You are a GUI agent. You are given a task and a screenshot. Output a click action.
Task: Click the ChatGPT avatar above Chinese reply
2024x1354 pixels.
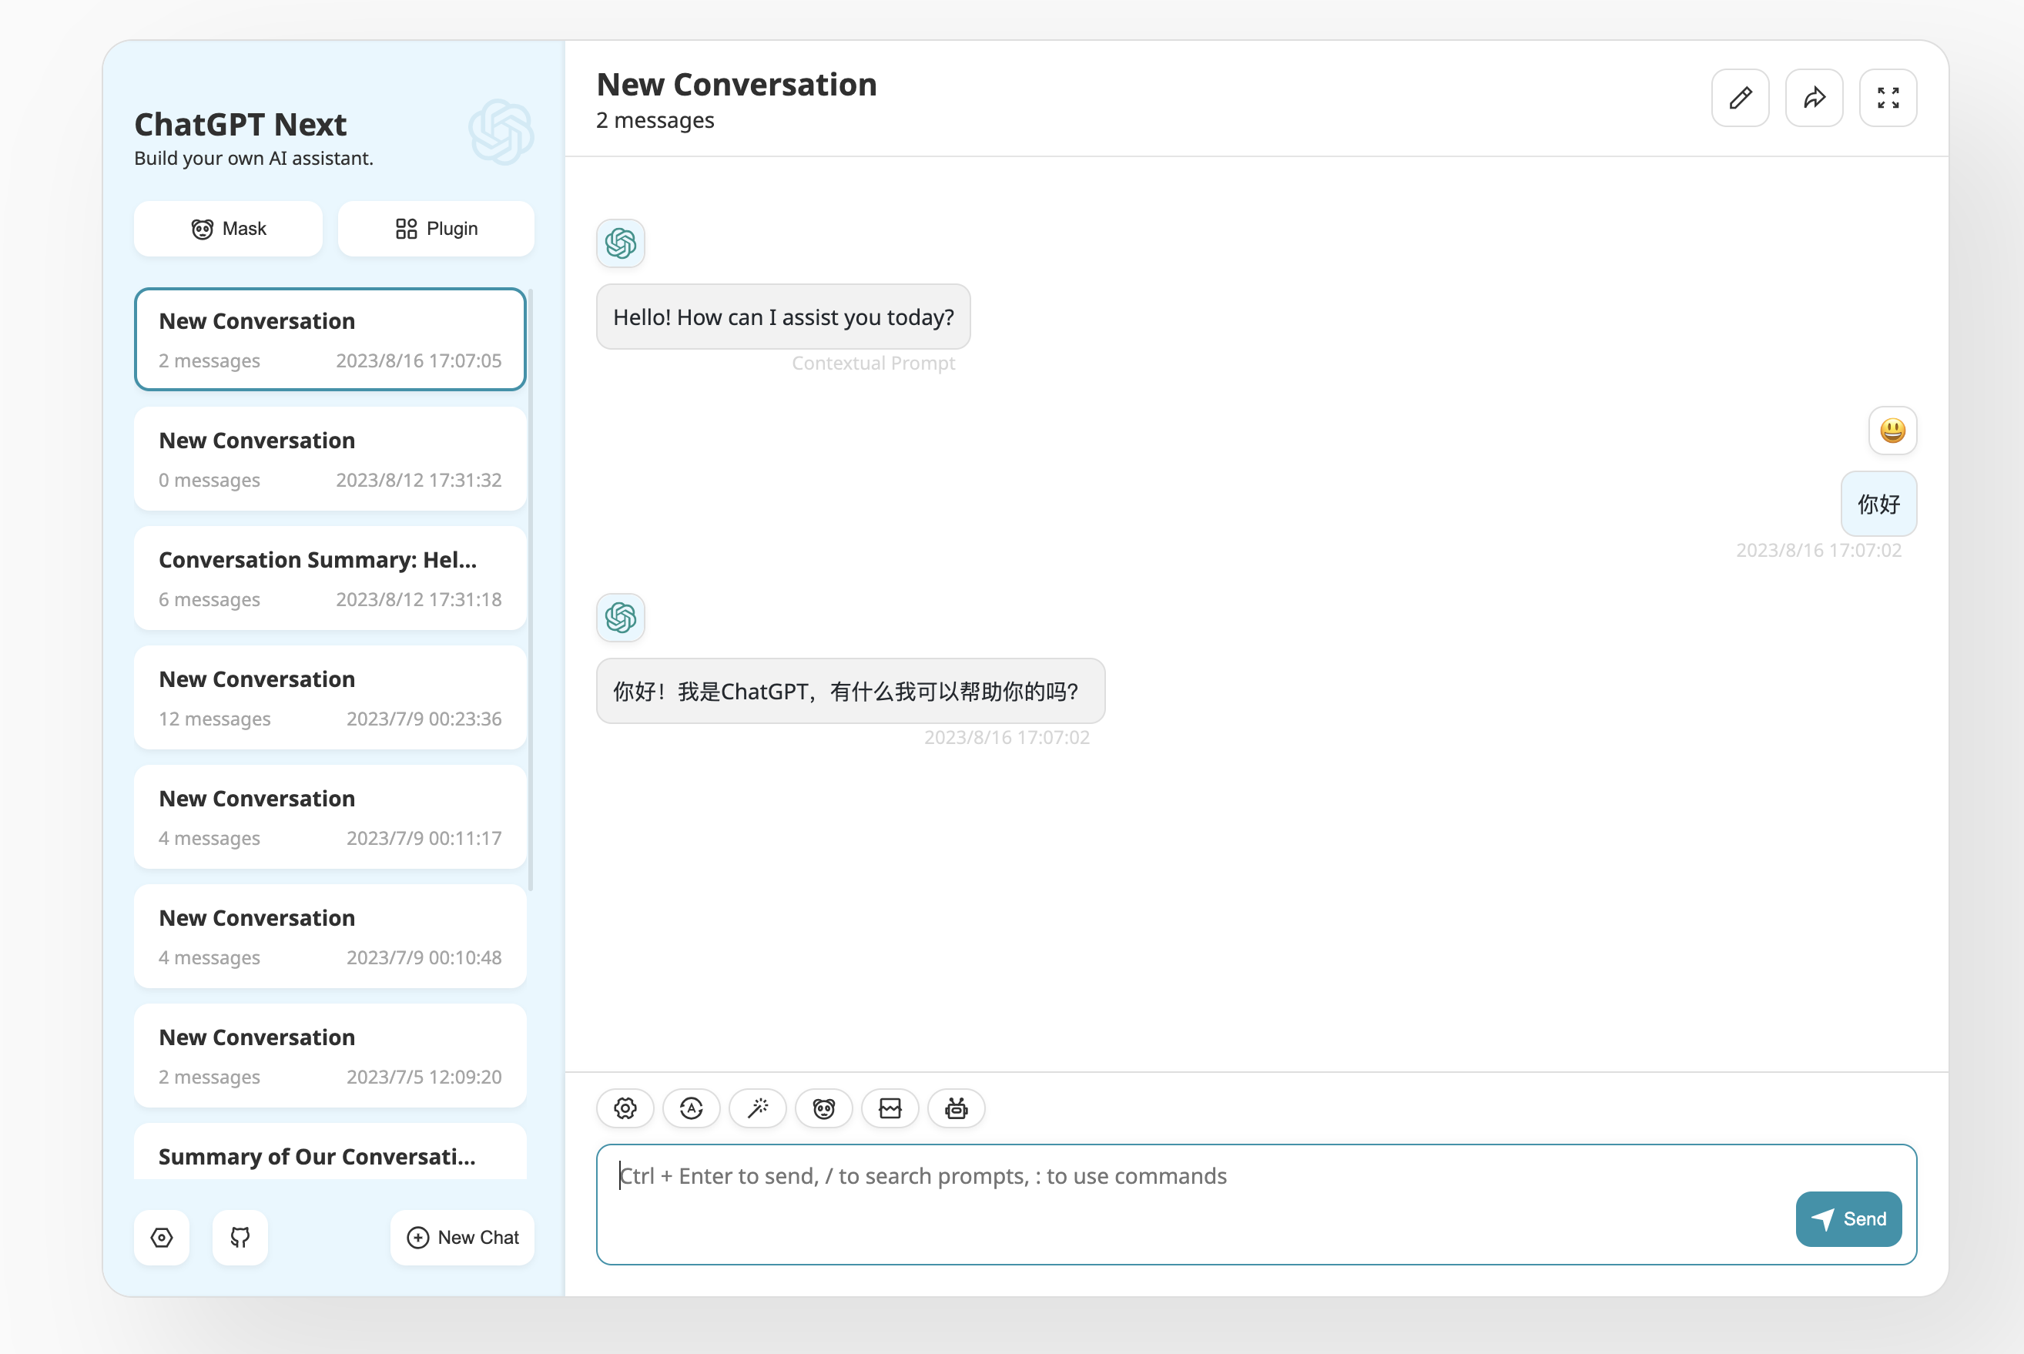[x=620, y=618]
